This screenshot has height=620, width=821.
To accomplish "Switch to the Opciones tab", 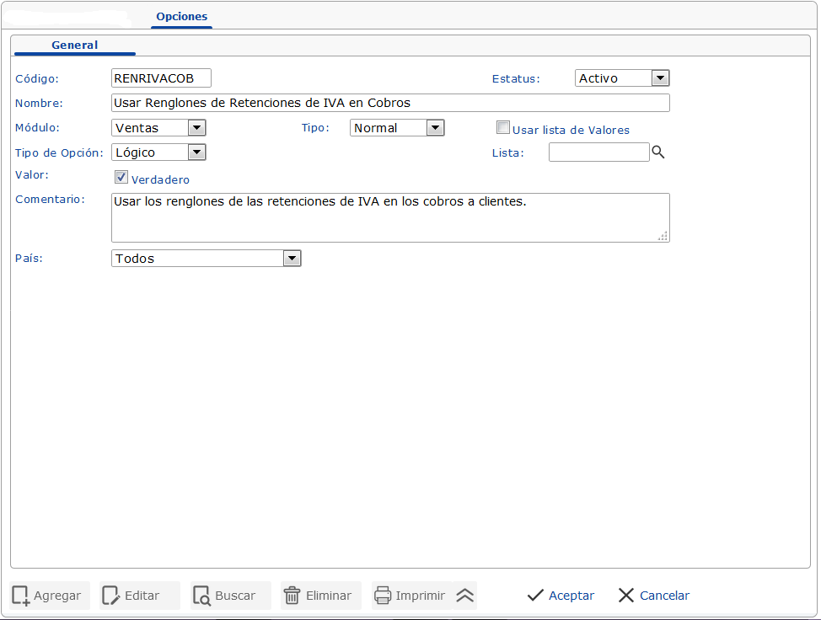I will click(180, 16).
